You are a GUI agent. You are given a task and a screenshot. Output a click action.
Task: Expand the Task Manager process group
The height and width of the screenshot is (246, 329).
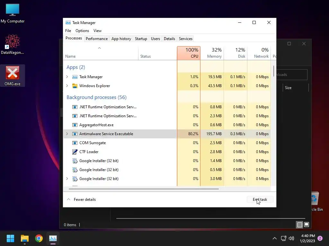[67, 77]
